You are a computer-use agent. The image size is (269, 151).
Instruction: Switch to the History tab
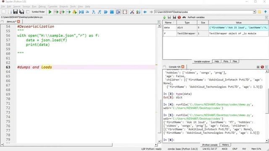click(x=225, y=145)
